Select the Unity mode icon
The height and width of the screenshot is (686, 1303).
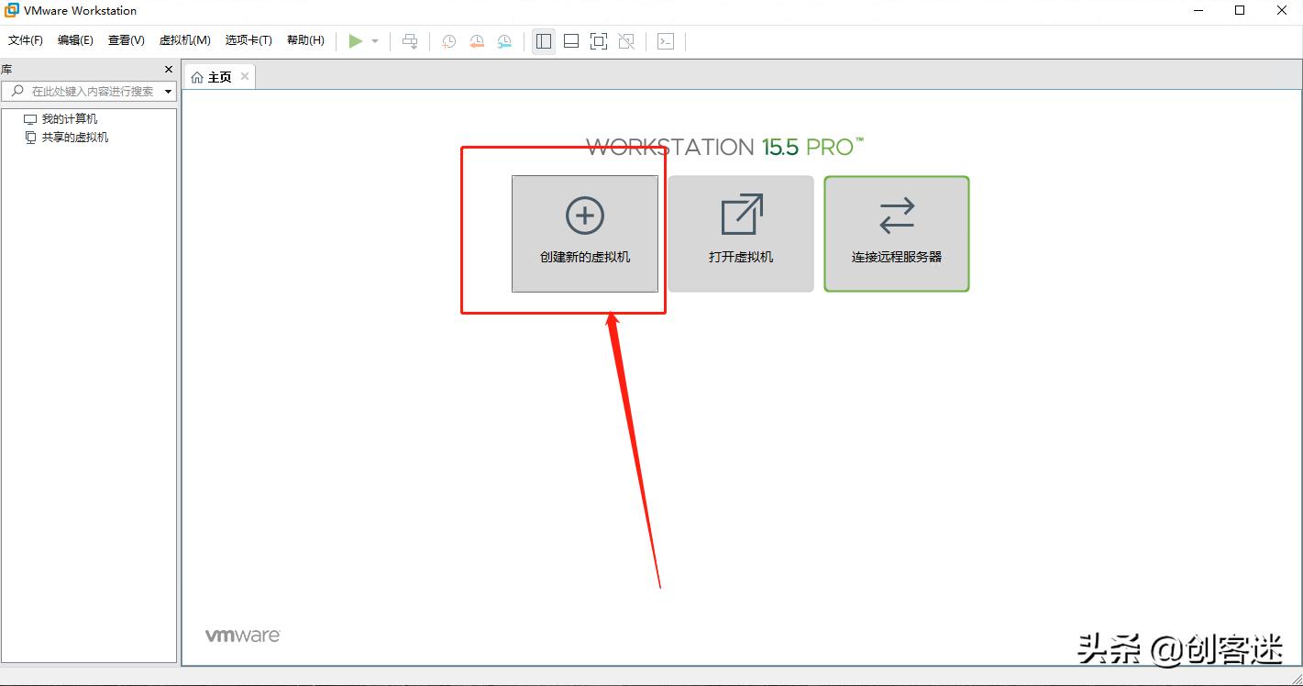(x=626, y=41)
